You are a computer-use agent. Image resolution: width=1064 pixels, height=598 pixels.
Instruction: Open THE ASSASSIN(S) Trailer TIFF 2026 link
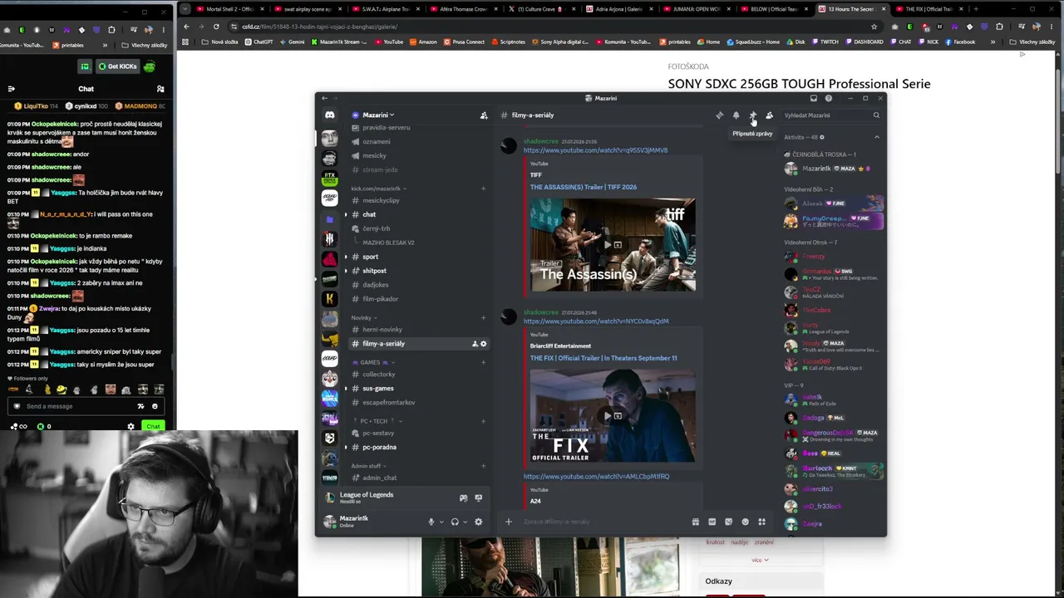[584, 187]
